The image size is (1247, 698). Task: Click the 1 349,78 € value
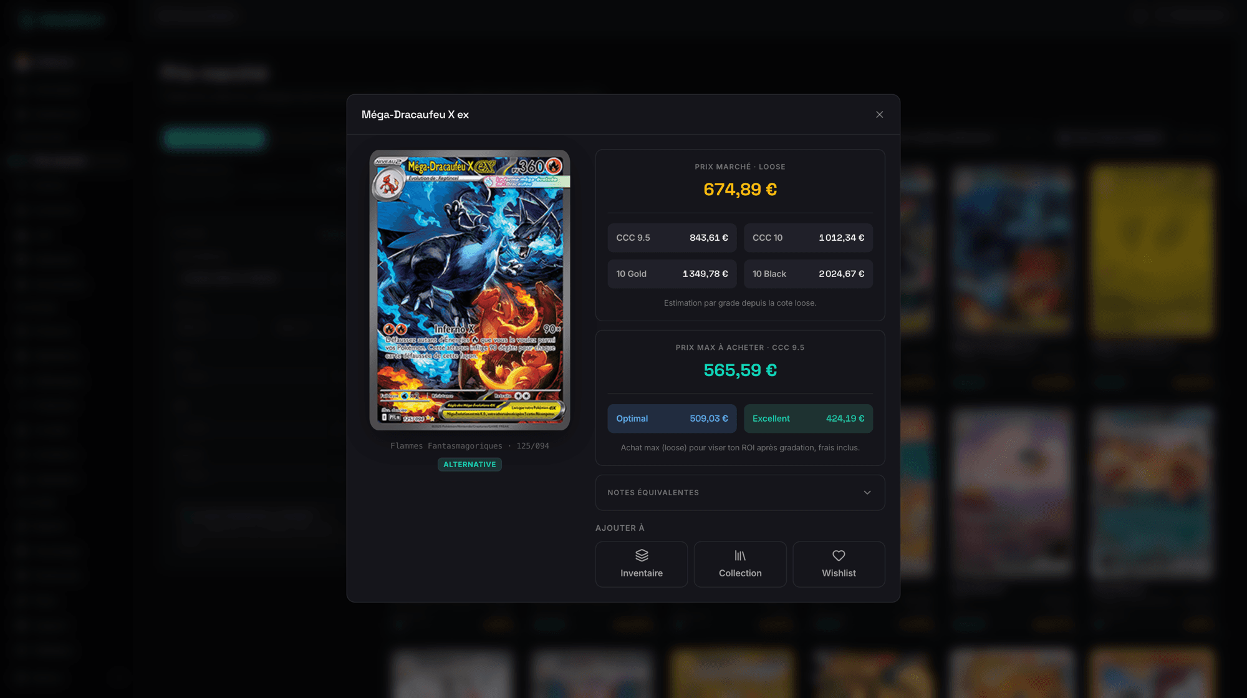click(x=705, y=274)
